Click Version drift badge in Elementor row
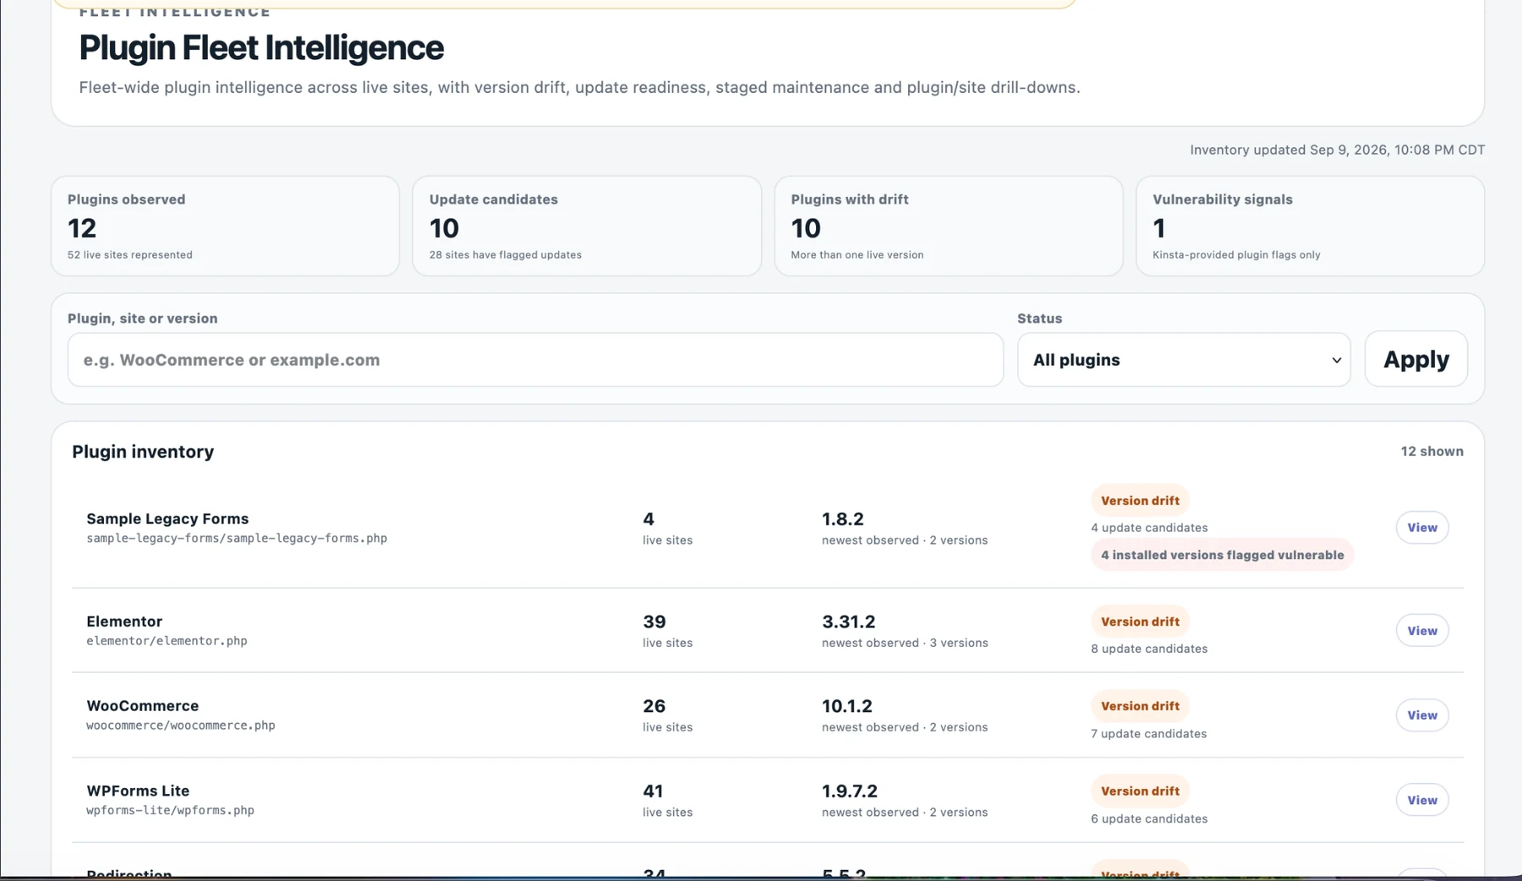The image size is (1522, 881). coord(1140,621)
